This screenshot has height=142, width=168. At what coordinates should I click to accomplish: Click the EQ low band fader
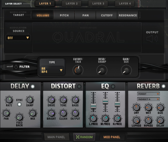93,106
